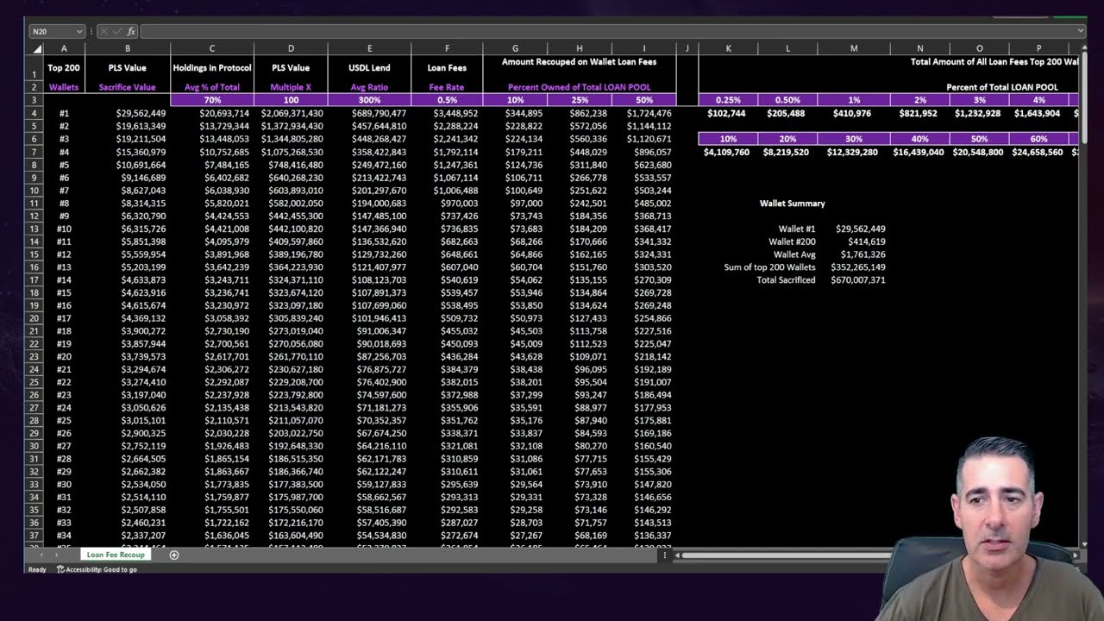Click the $3,448,952 Loan Fees cell
Viewport: 1104px width, 621px height.
447,113
